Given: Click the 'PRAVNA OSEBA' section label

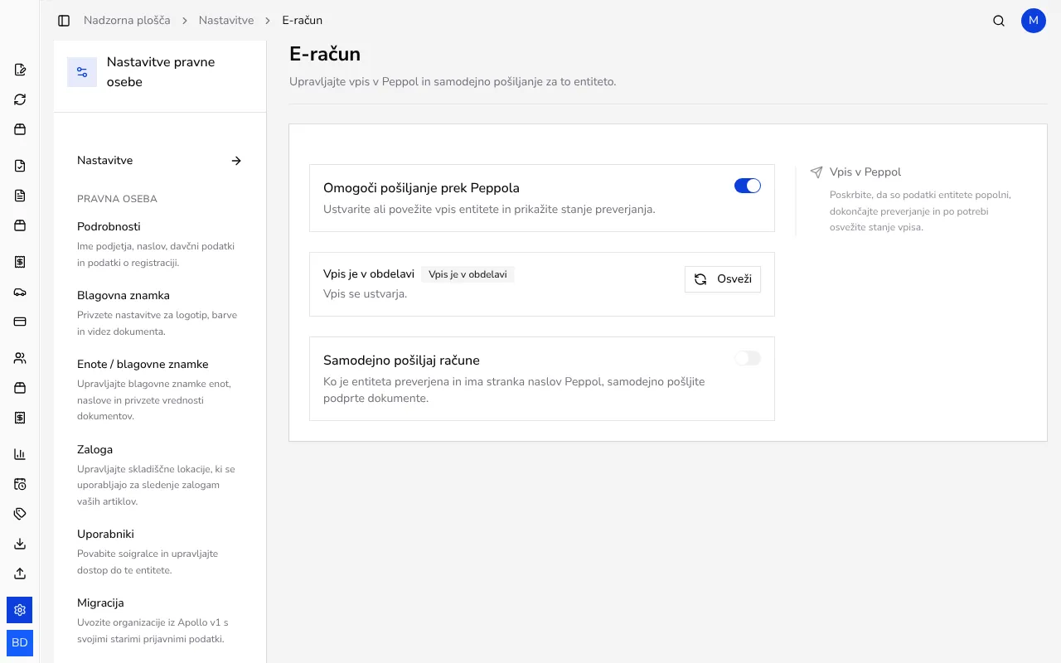Looking at the screenshot, I should click(x=117, y=199).
